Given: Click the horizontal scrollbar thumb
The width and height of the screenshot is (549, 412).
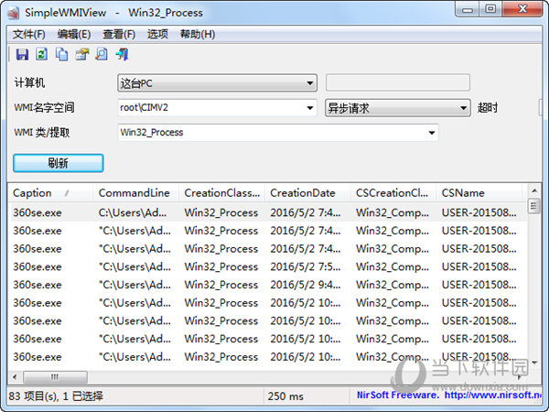Looking at the screenshot, I should pyautogui.click(x=55, y=377).
